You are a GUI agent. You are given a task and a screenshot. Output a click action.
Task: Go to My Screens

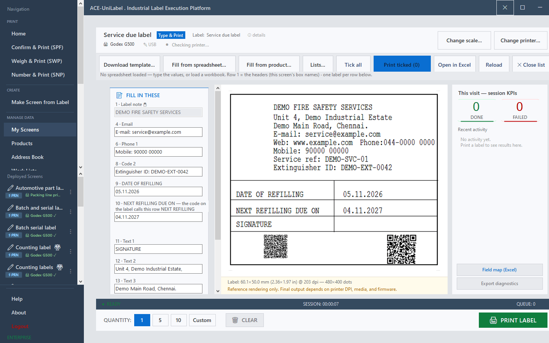point(40,130)
